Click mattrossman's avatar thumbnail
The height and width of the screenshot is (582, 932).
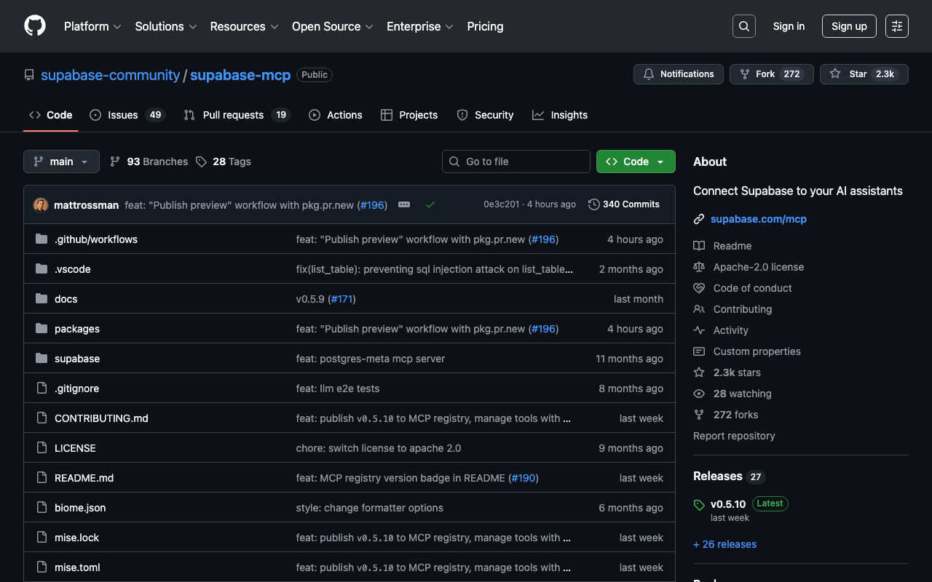pyautogui.click(x=41, y=204)
